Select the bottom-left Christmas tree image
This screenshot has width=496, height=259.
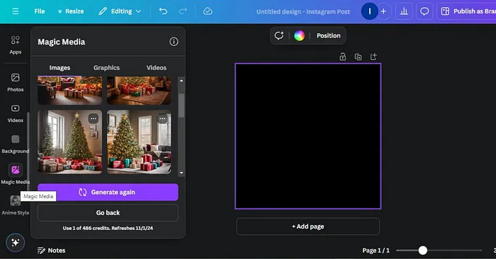(70, 142)
